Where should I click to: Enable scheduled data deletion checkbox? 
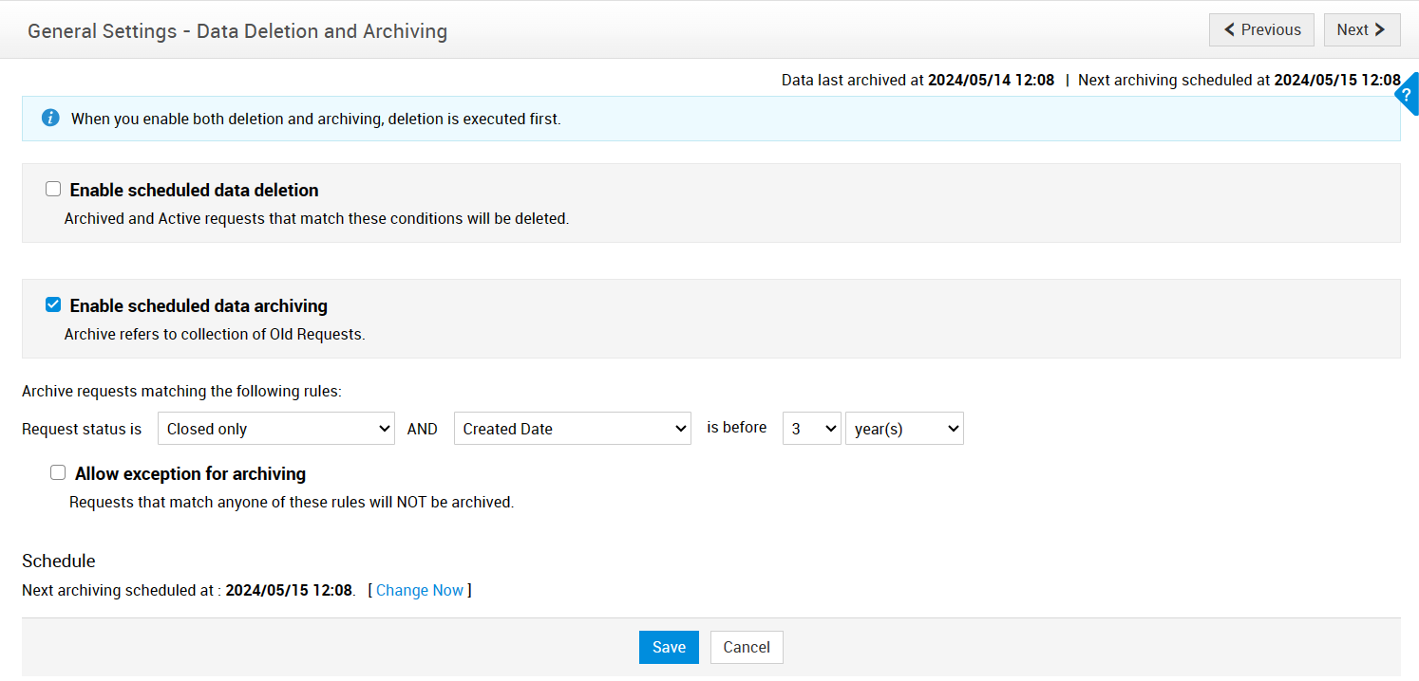point(53,189)
